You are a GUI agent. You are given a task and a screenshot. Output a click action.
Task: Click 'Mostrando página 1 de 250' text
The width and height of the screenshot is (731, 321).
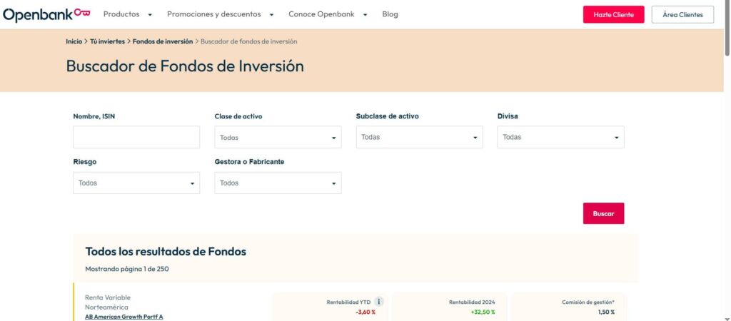(127, 269)
